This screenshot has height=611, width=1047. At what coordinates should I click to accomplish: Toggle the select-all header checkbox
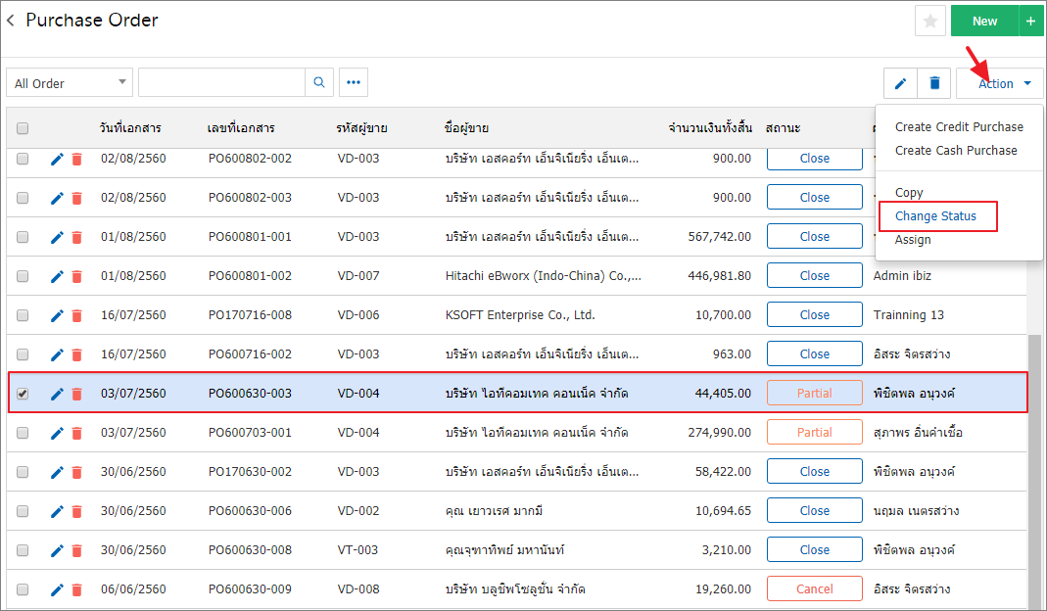(23, 128)
